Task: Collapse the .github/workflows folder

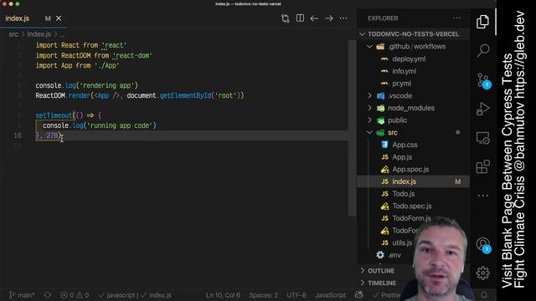Action: [413, 47]
